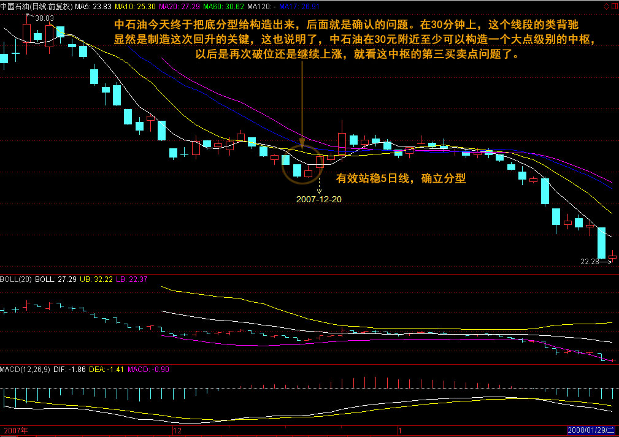Screen dimensions: 619x437
Task: Click the red square icon at top-right
Action: [x=614, y=6]
